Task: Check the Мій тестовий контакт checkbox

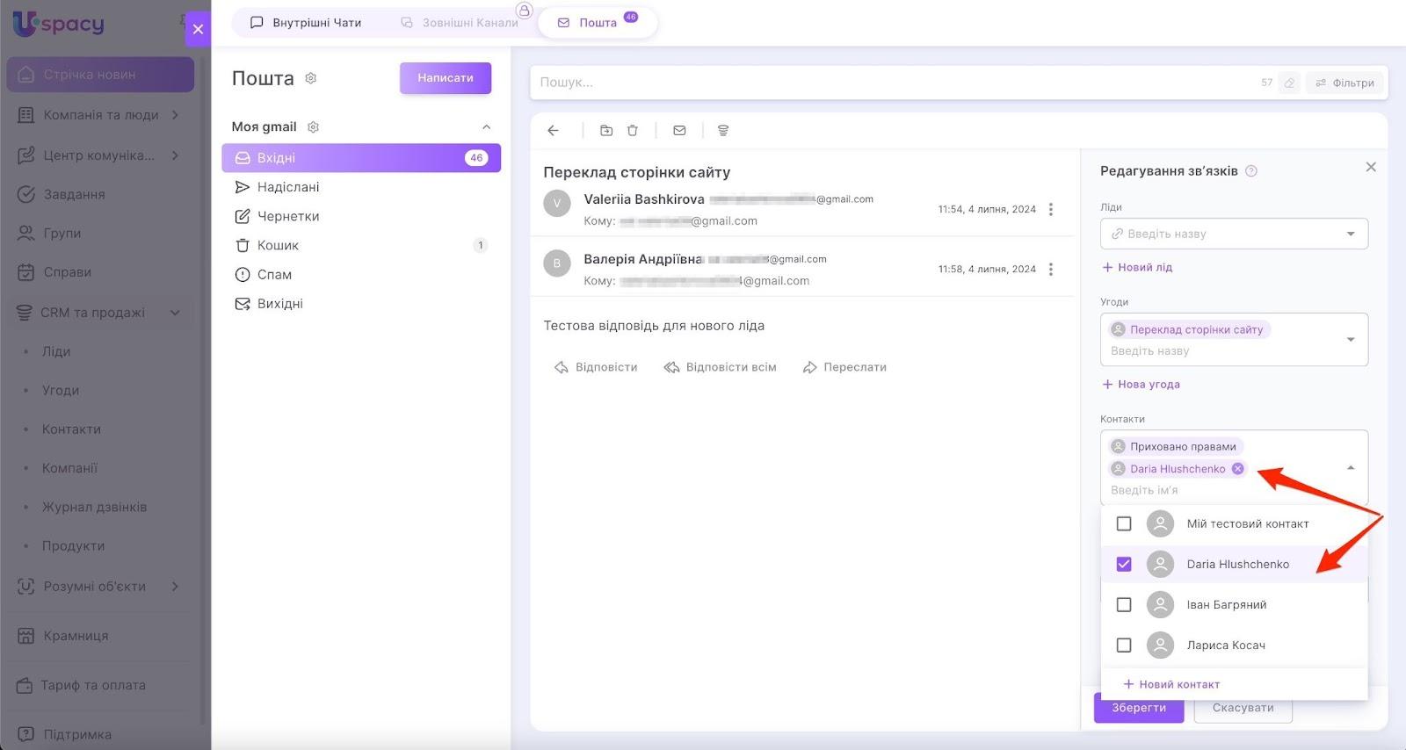Action: pos(1124,524)
